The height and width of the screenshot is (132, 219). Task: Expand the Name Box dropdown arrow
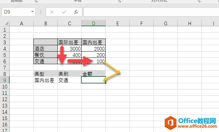coord(32,12)
